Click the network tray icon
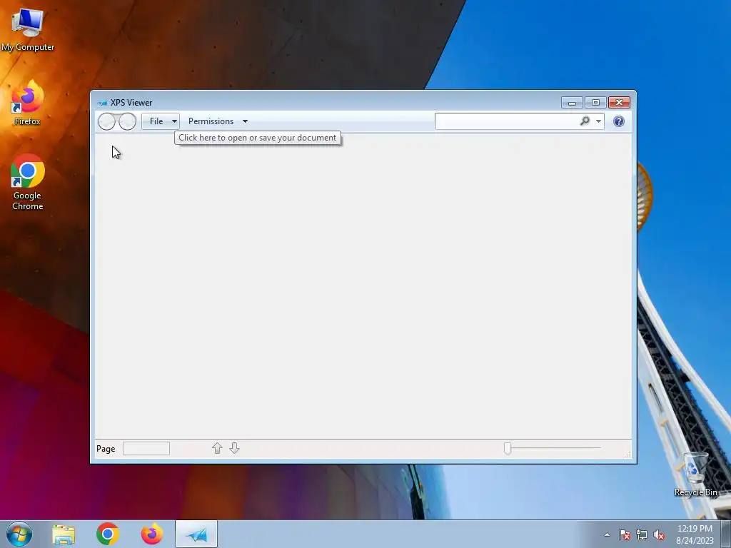 coord(642,534)
